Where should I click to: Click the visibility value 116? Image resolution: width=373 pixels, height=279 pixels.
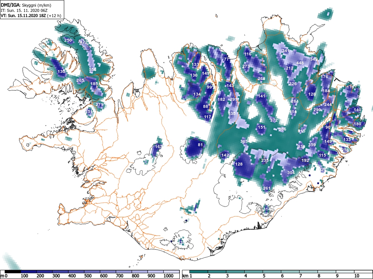pos(248,54)
